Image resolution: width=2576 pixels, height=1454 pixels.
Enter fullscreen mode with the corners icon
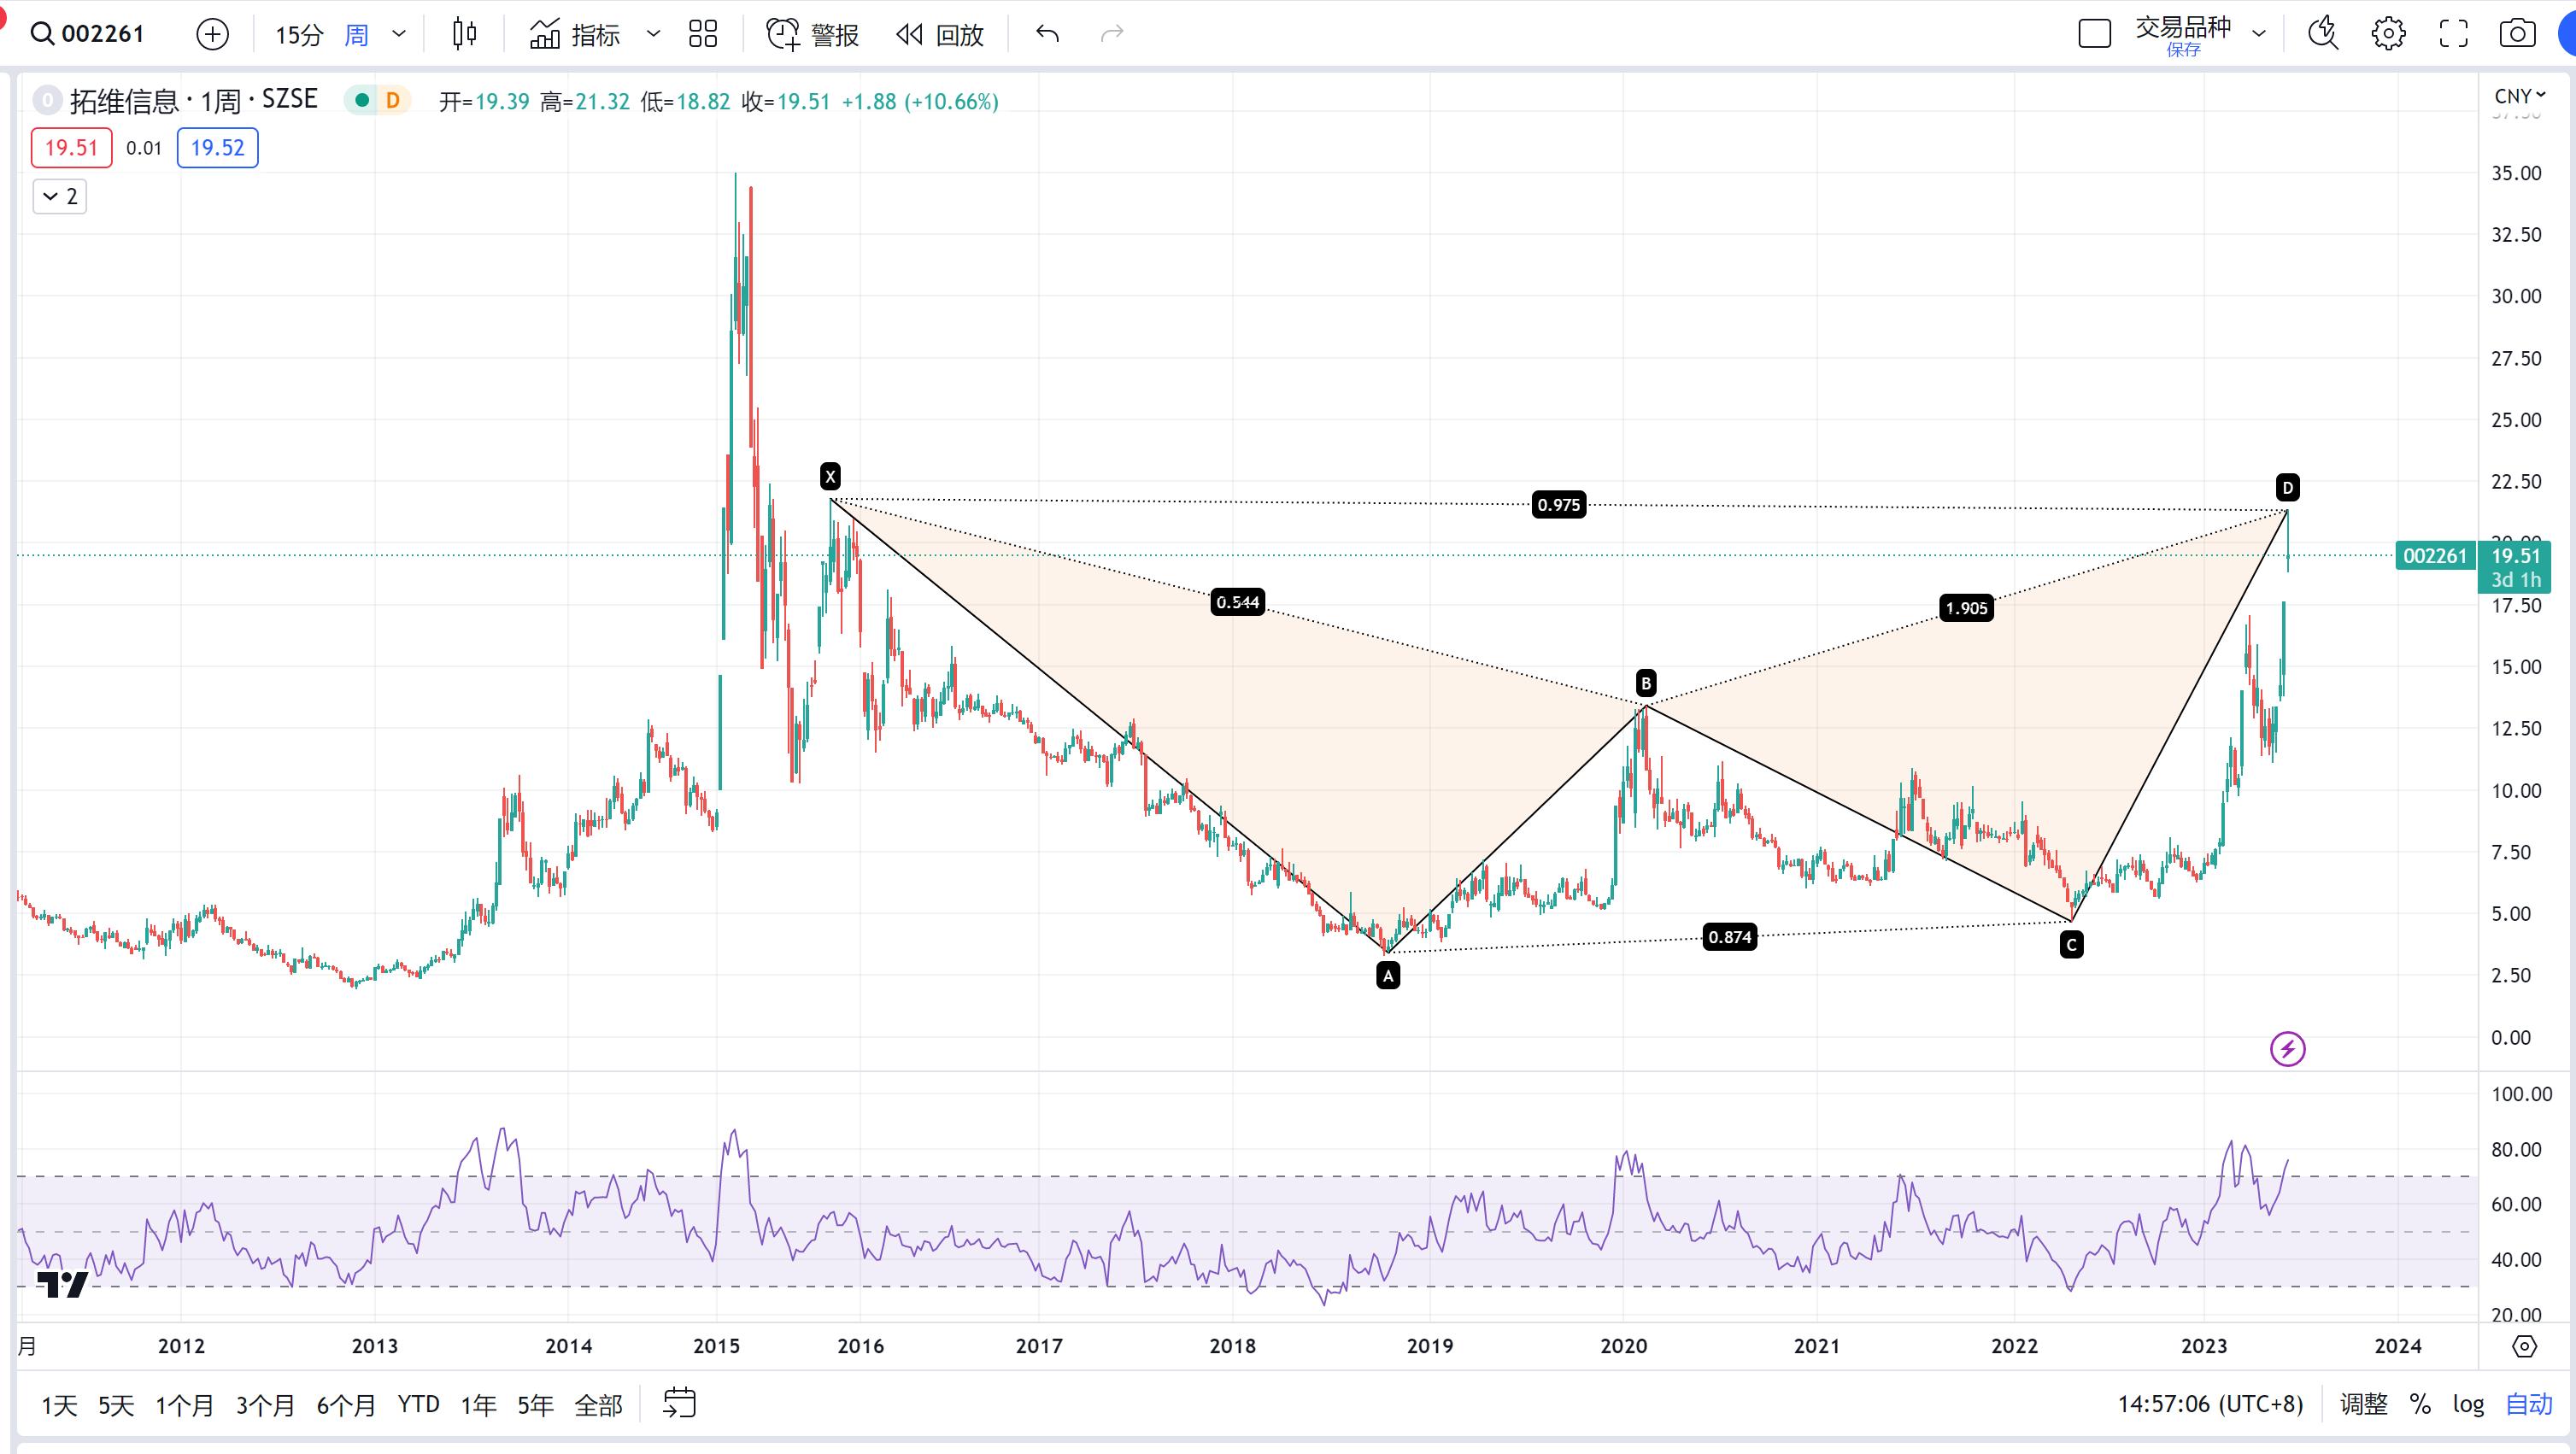pos(2453,34)
